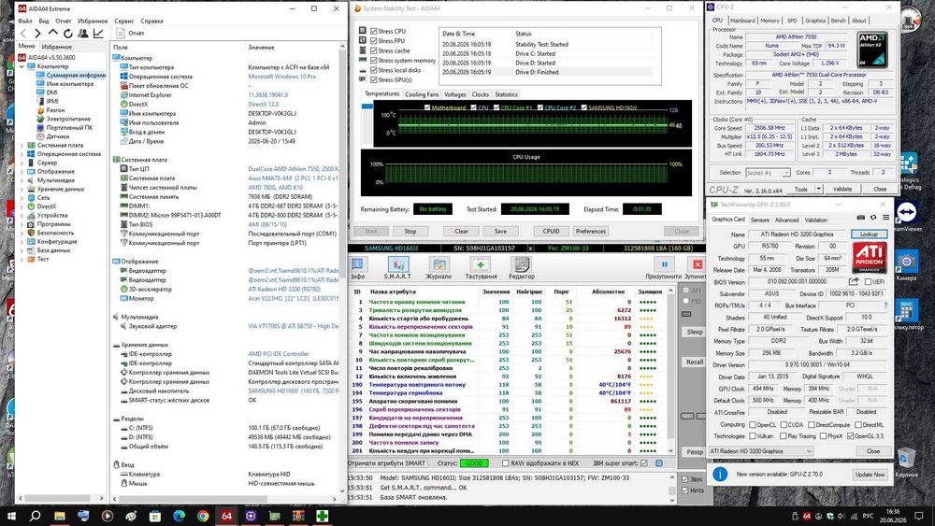Toggle Stress CPU checkbox
This screenshot has width=935, height=526.
(x=373, y=31)
